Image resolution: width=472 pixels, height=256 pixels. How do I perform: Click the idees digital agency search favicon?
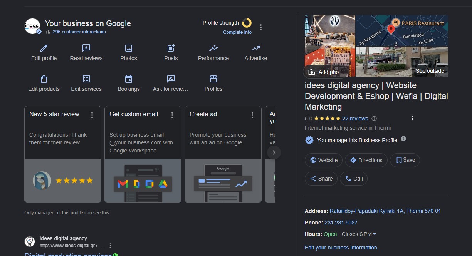[x=30, y=242]
